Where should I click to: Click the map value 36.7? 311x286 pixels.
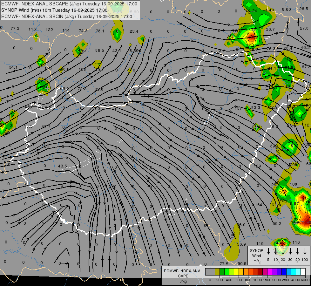tap(270, 29)
